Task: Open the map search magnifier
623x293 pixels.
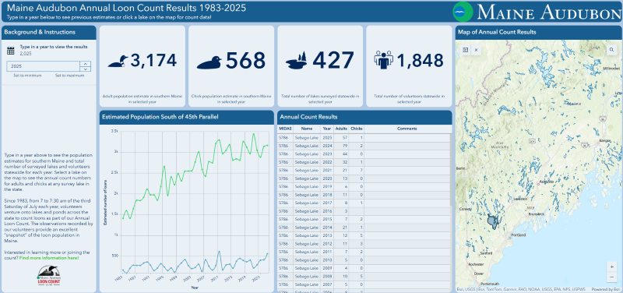Action: (x=611, y=50)
